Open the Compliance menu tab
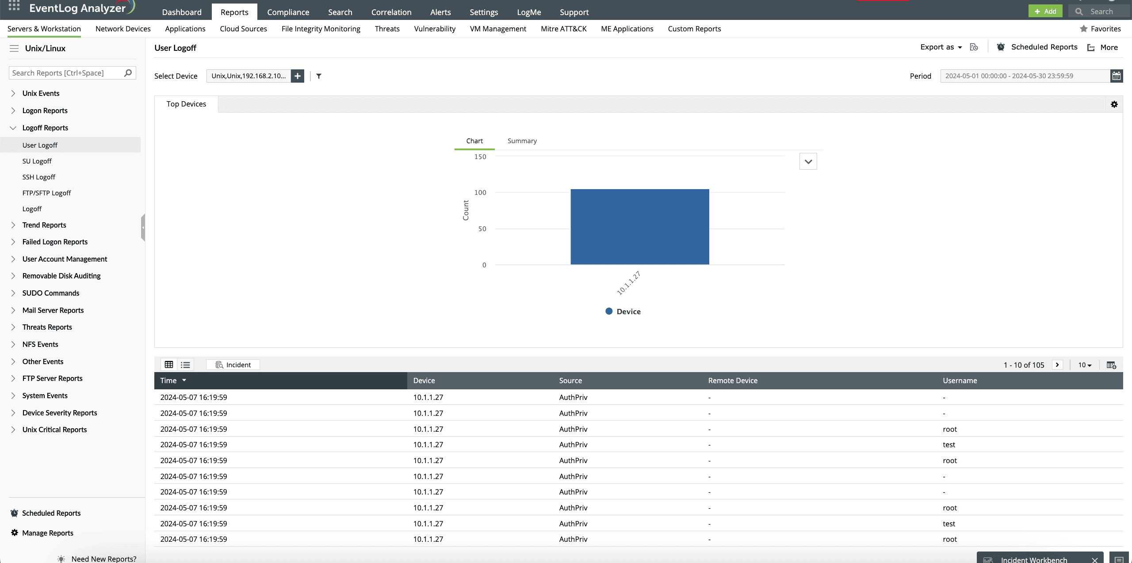This screenshot has width=1132, height=563. 288,12
